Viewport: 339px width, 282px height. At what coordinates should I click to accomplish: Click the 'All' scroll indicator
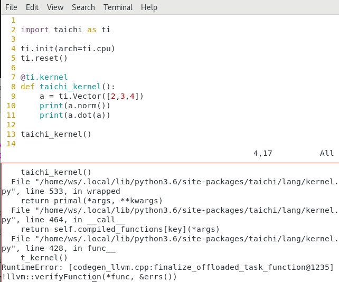tap(327, 153)
